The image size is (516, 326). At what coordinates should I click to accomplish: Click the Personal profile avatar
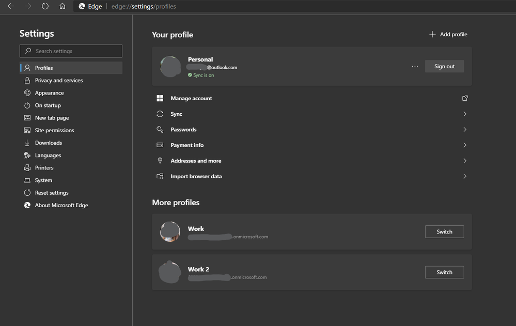click(170, 67)
